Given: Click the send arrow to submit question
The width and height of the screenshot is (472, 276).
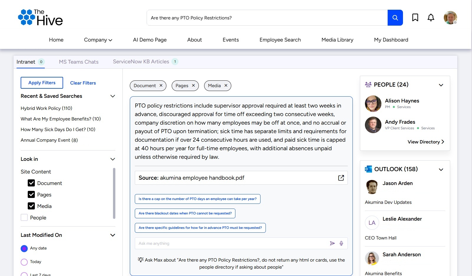Looking at the screenshot, I should click(332, 243).
